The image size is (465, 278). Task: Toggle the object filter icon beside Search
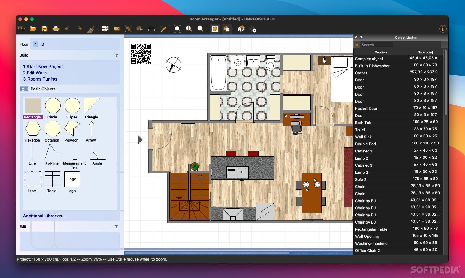pyautogui.click(x=357, y=45)
